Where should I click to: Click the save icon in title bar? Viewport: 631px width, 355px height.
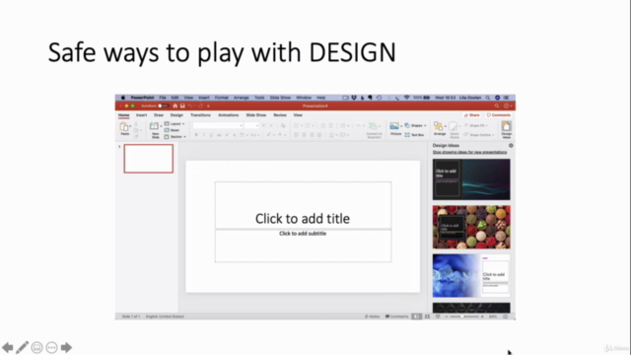tap(182, 106)
